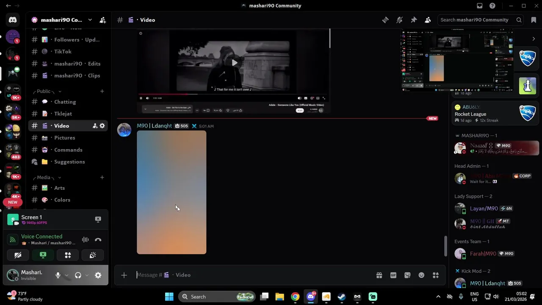Screen dimensions: 542x305
Task: Click the Search mashari90 Community field
Action: point(481,20)
